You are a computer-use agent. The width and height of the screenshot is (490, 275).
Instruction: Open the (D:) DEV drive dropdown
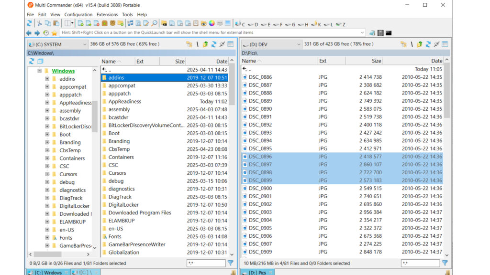(x=272, y=44)
